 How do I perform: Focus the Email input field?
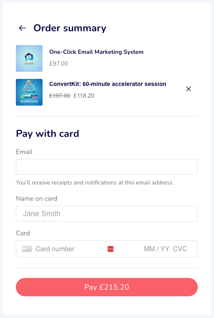(107, 167)
